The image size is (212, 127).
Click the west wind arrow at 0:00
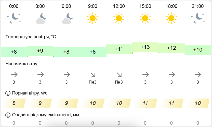pos(14,74)
